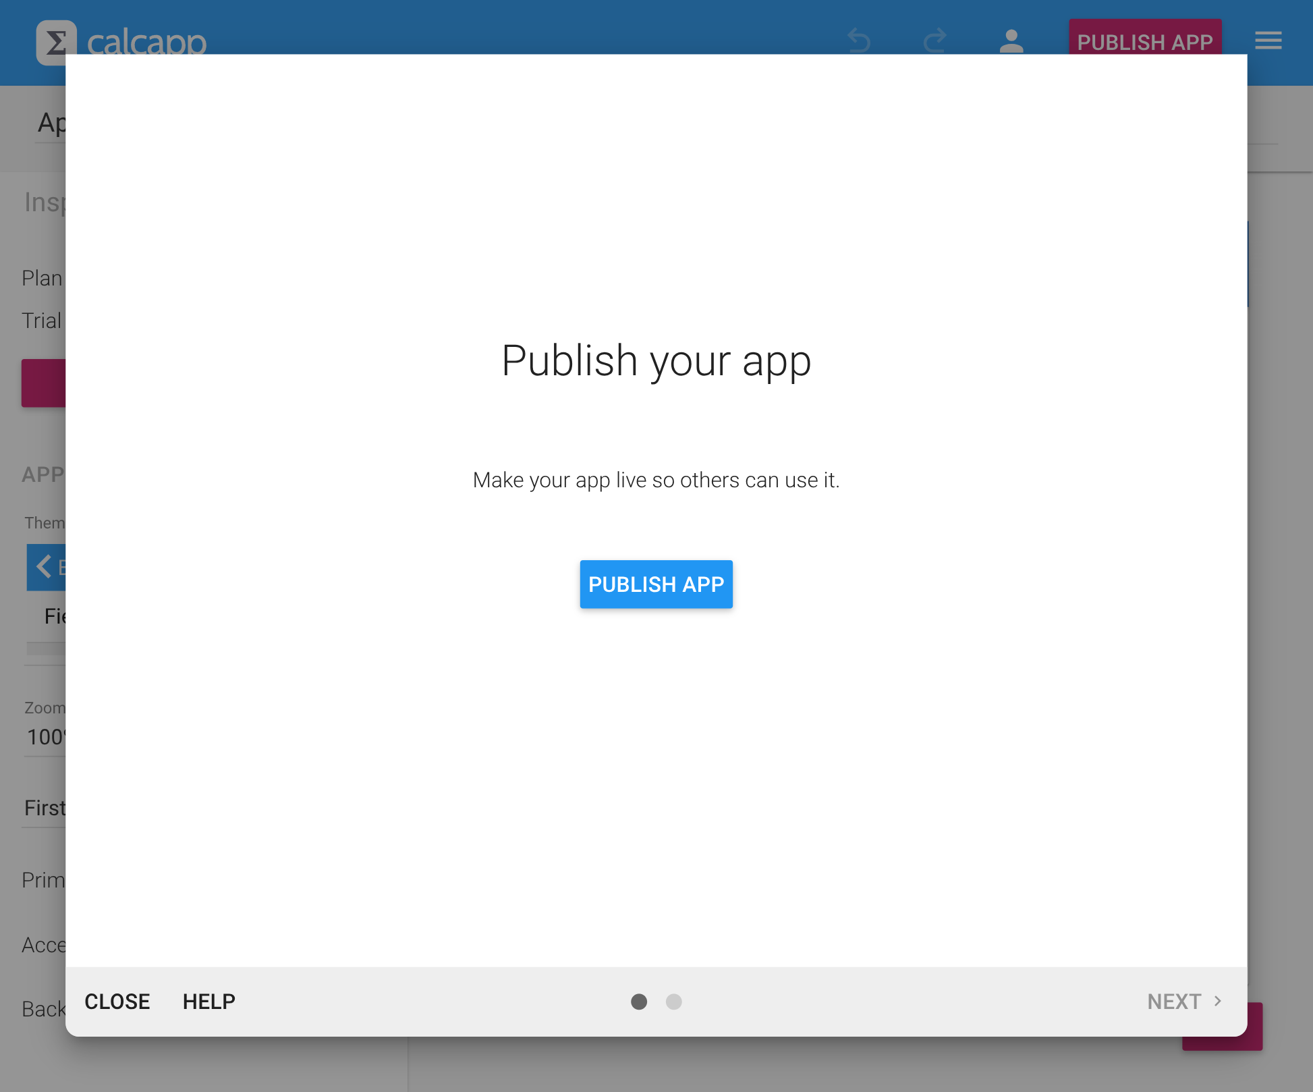The width and height of the screenshot is (1313, 1092).
Task: Click the redo icon in the top toolbar
Action: tap(935, 40)
